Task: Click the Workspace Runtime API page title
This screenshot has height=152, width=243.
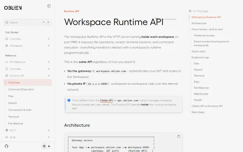Action: pos(114,22)
